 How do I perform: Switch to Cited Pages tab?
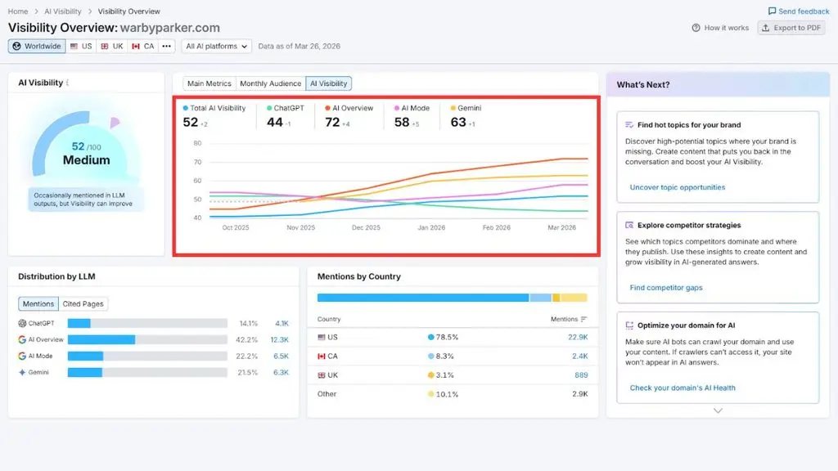(83, 304)
